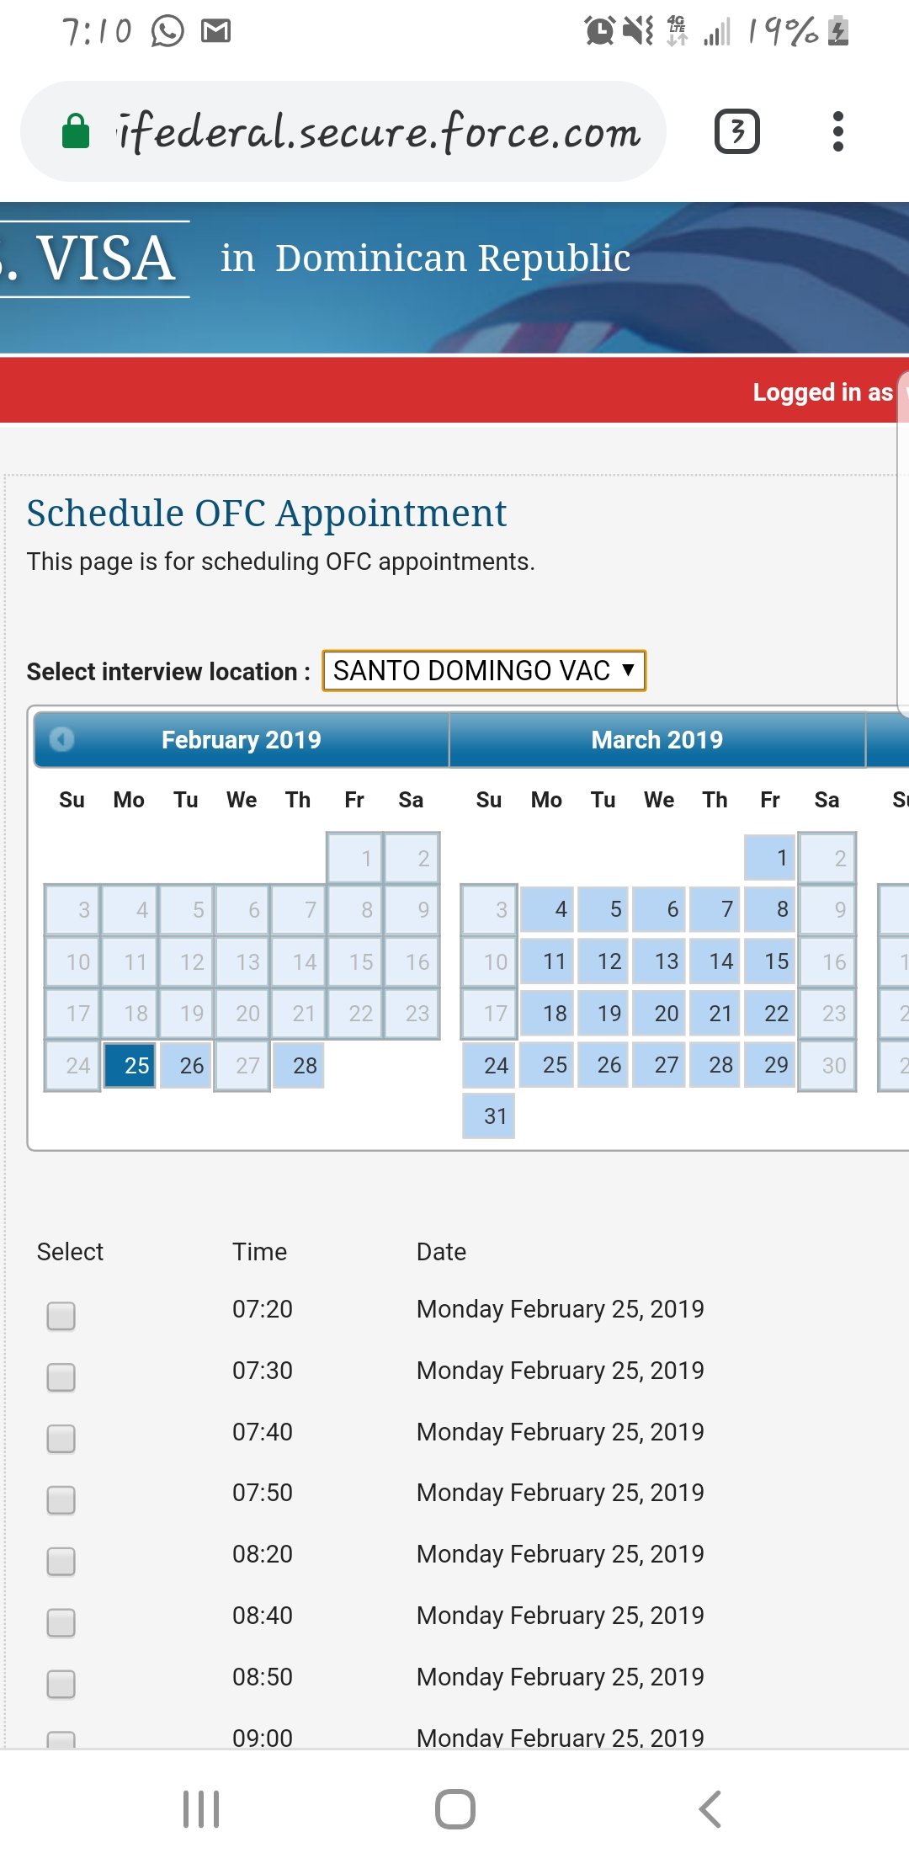The image size is (909, 1869).
Task: Go to previous month in calendar
Action: pos(62,739)
